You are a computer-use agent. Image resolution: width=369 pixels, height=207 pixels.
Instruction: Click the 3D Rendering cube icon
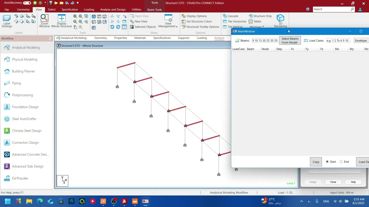pos(280,21)
